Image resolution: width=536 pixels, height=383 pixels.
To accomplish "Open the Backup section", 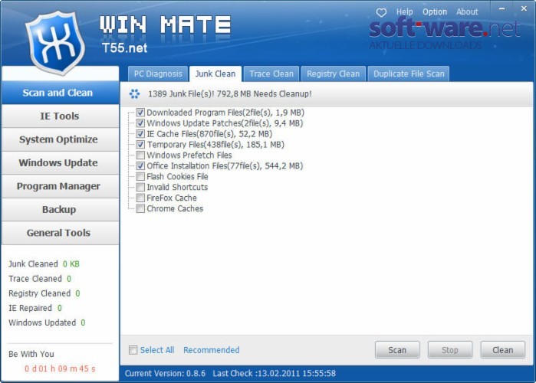I will (60, 209).
